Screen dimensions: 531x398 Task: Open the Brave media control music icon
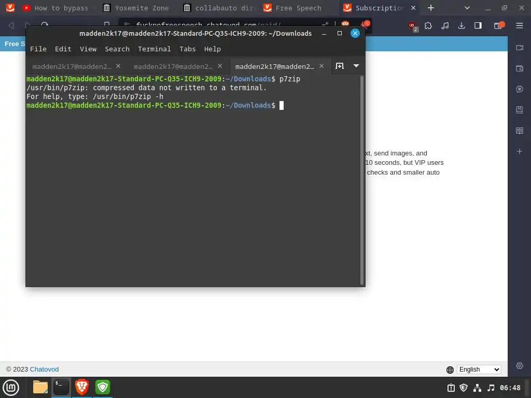click(x=445, y=25)
